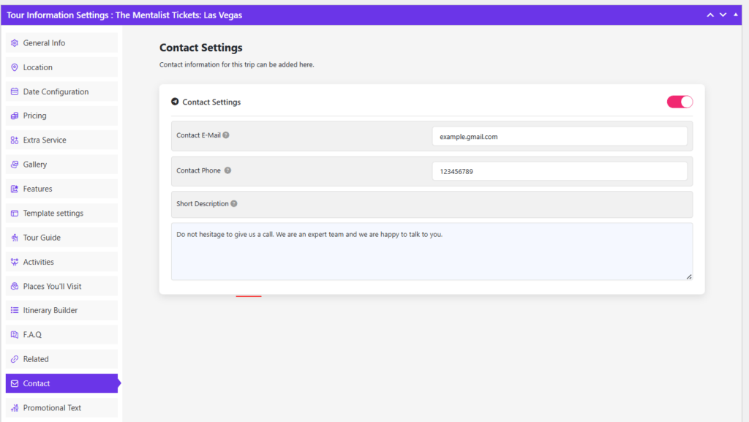Select the General Info gear icon
Image resolution: width=749 pixels, height=422 pixels.
click(13, 42)
